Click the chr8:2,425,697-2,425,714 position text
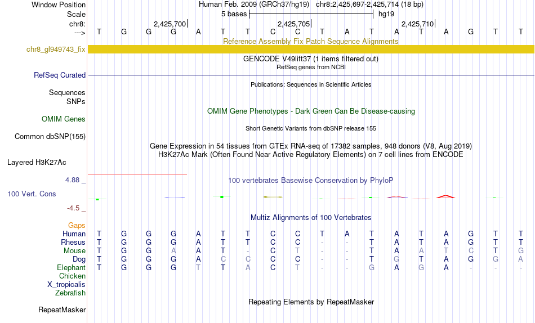Viewport: 535px width, 323px height. [x=369, y=5]
